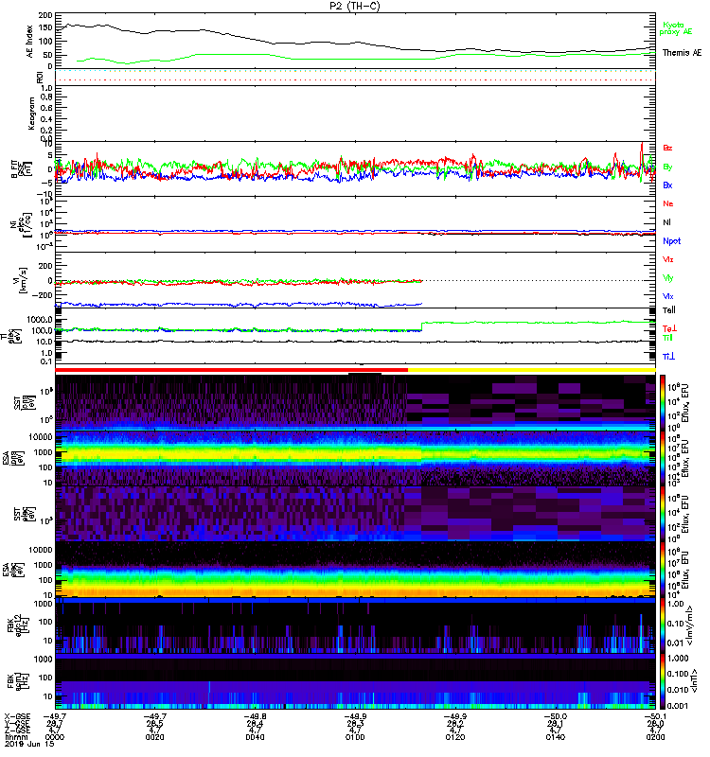Click the Keogram axis label

tap(31, 114)
